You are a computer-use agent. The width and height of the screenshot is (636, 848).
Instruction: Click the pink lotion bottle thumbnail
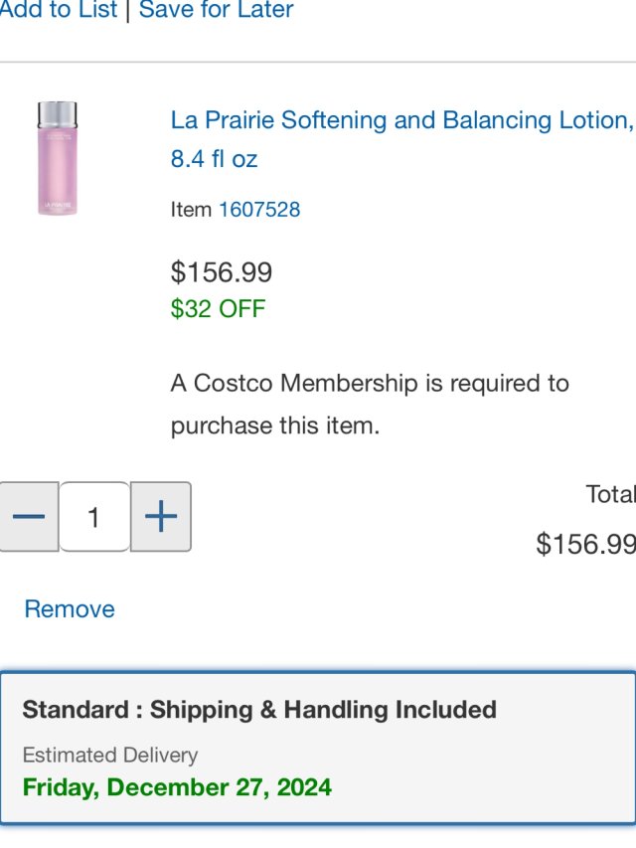[x=58, y=159]
